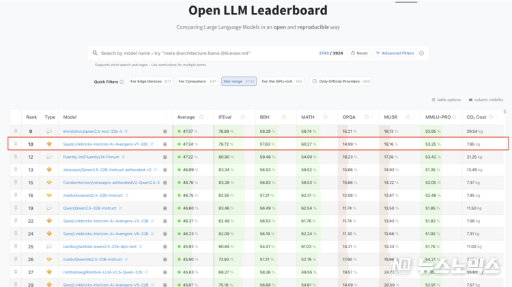Open Advanced Filters panel

395,53
